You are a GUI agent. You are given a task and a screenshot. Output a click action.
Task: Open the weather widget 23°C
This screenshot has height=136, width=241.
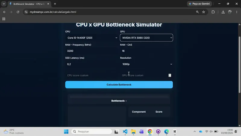click(x=14, y=131)
